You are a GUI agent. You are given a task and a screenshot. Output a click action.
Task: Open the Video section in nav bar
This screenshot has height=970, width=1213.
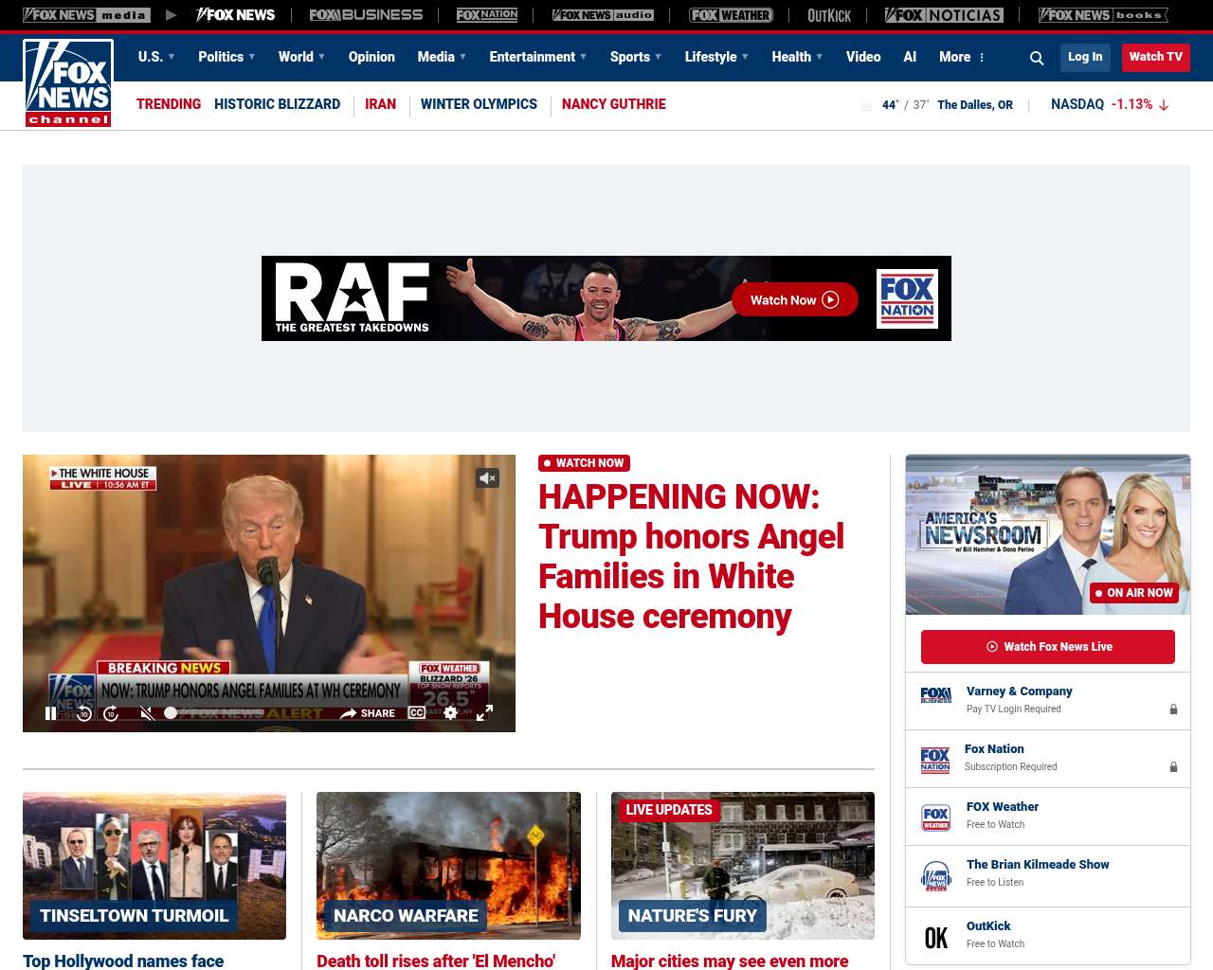[x=862, y=57]
